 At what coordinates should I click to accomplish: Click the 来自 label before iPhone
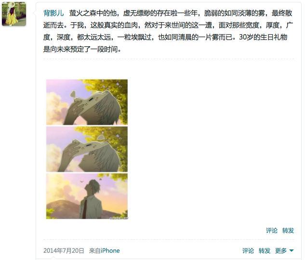(95, 250)
